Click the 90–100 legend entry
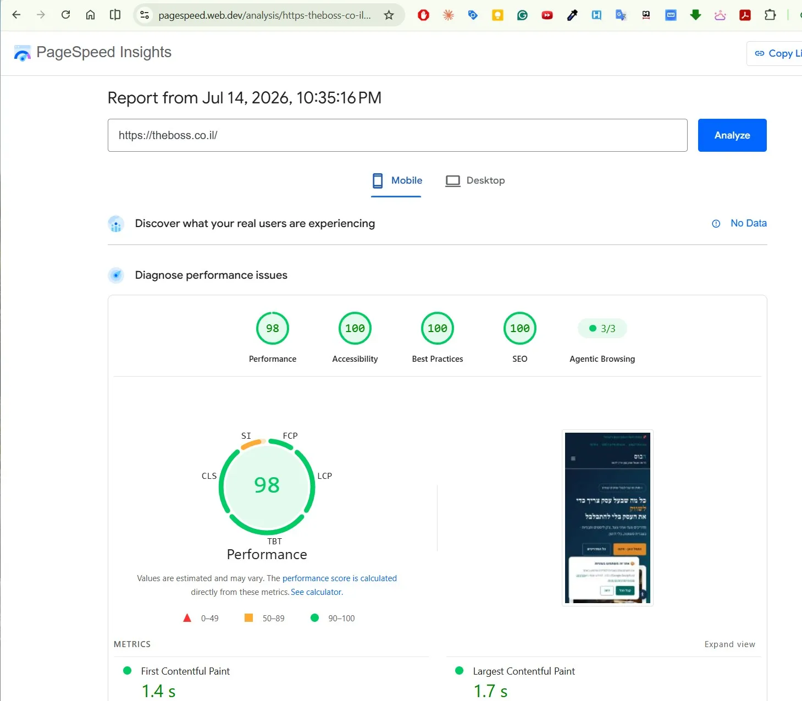 coord(333,619)
